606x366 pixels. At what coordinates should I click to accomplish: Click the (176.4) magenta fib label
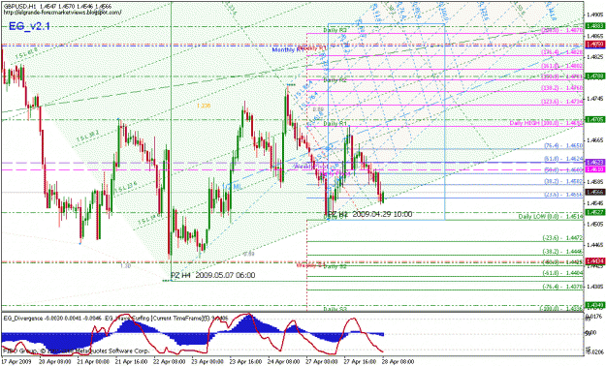pyautogui.click(x=562, y=52)
